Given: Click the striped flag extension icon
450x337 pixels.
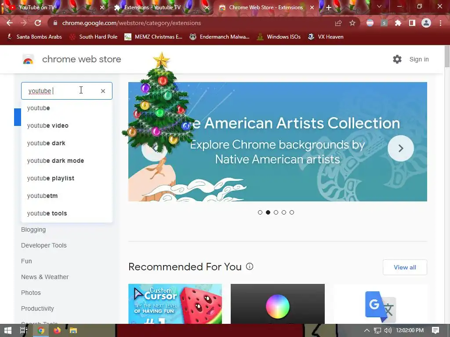Looking at the screenshot, I should (370, 23).
